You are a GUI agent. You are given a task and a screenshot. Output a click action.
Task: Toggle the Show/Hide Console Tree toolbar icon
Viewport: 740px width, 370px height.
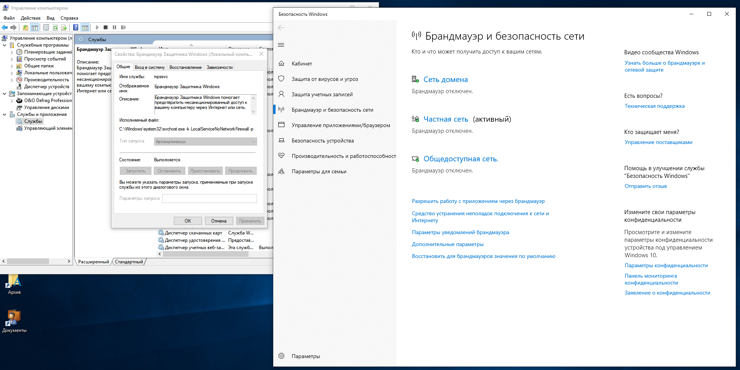pyautogui.click(x=35, y=27)
